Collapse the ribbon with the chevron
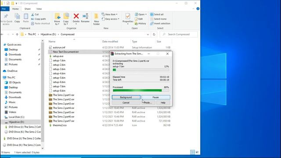 (193, 9)
